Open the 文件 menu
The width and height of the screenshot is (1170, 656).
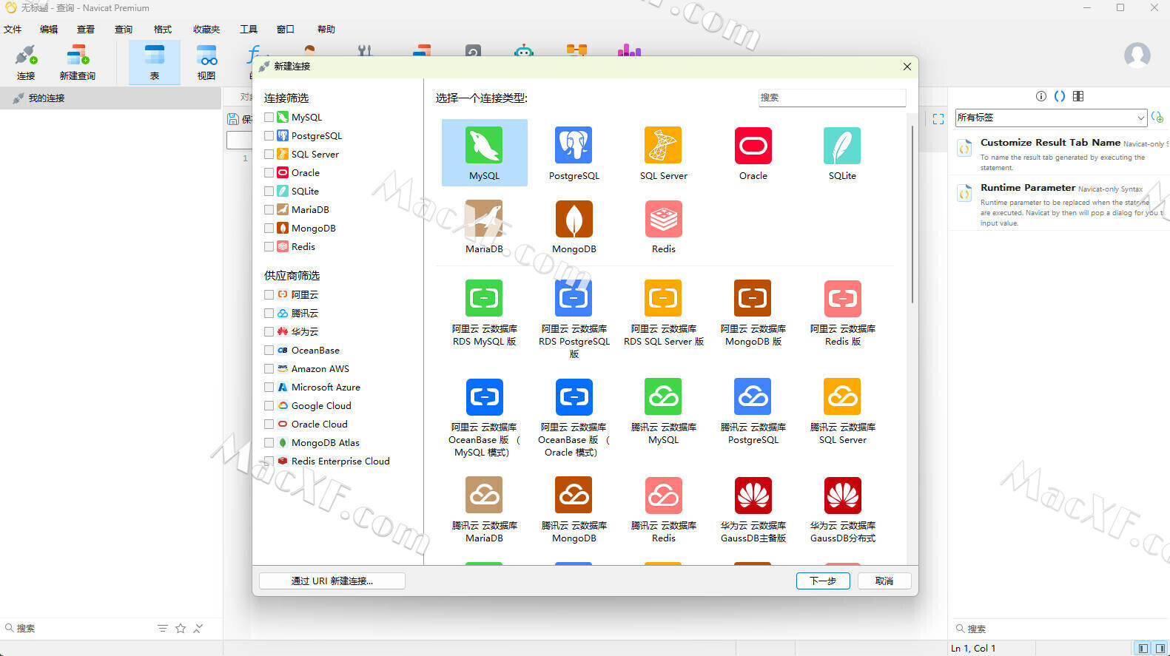13,30
